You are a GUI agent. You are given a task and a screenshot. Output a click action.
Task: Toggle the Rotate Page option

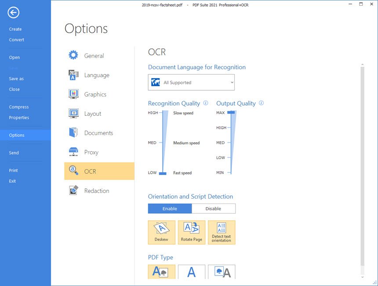coord(191,232)
